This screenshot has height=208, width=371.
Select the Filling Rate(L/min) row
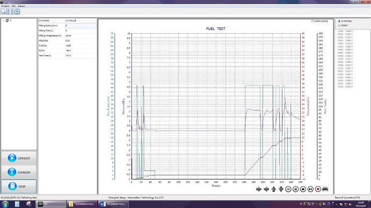[67, 26]
